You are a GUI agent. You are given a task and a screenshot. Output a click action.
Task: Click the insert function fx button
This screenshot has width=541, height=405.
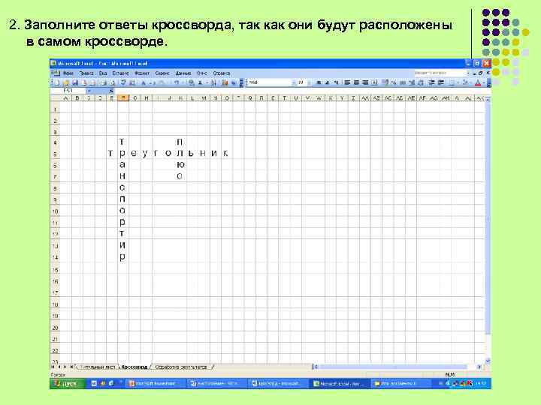tap(111, 91)
